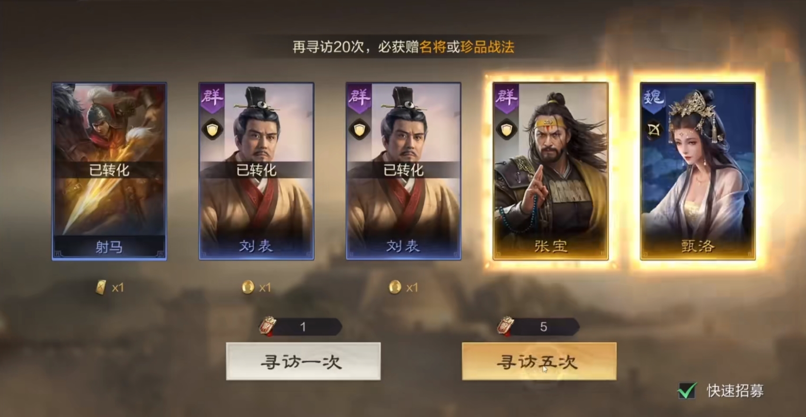806x417 pixels.
Task: Select the 射马 tactic card
Action: point(109,171)
